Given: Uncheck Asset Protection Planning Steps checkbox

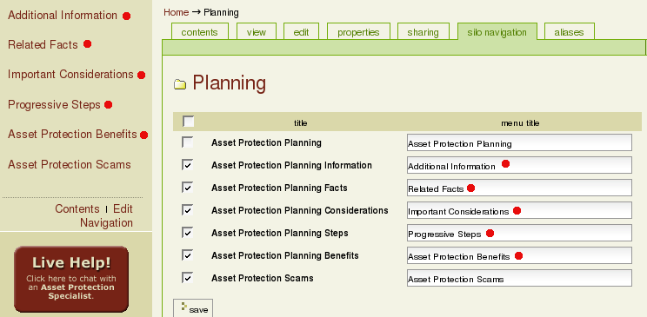Looking at the screenshot, I should [187, 233].
